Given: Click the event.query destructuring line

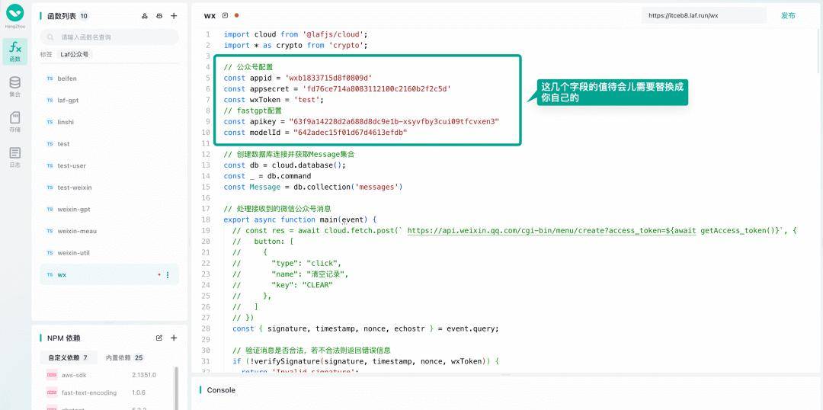Looking at the screenshot, I should pyautogui.click(x=366, y=328).
